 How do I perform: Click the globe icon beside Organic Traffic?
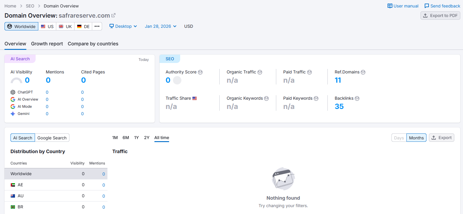pyautogui.click(x=260, y=72)
